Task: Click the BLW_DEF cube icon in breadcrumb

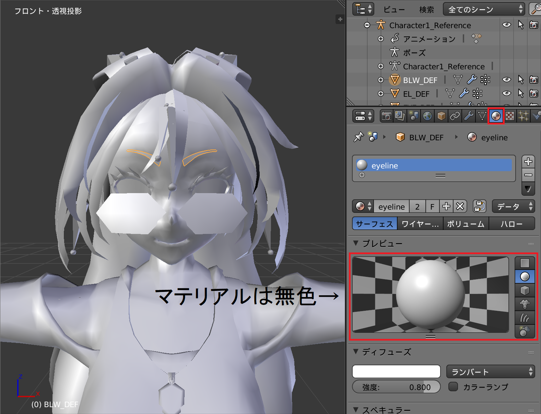Action: [x=400, y=137]
